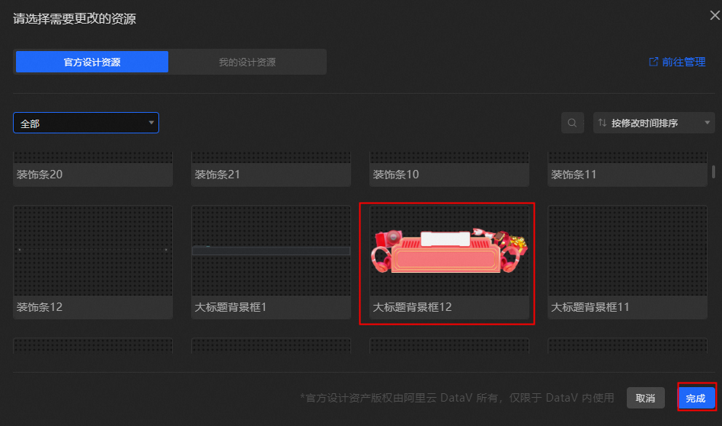Expand the 按修改时间排序 sort dropdown
The width and height of the screenshot is (722, 426).
click(x=654, y=123)
